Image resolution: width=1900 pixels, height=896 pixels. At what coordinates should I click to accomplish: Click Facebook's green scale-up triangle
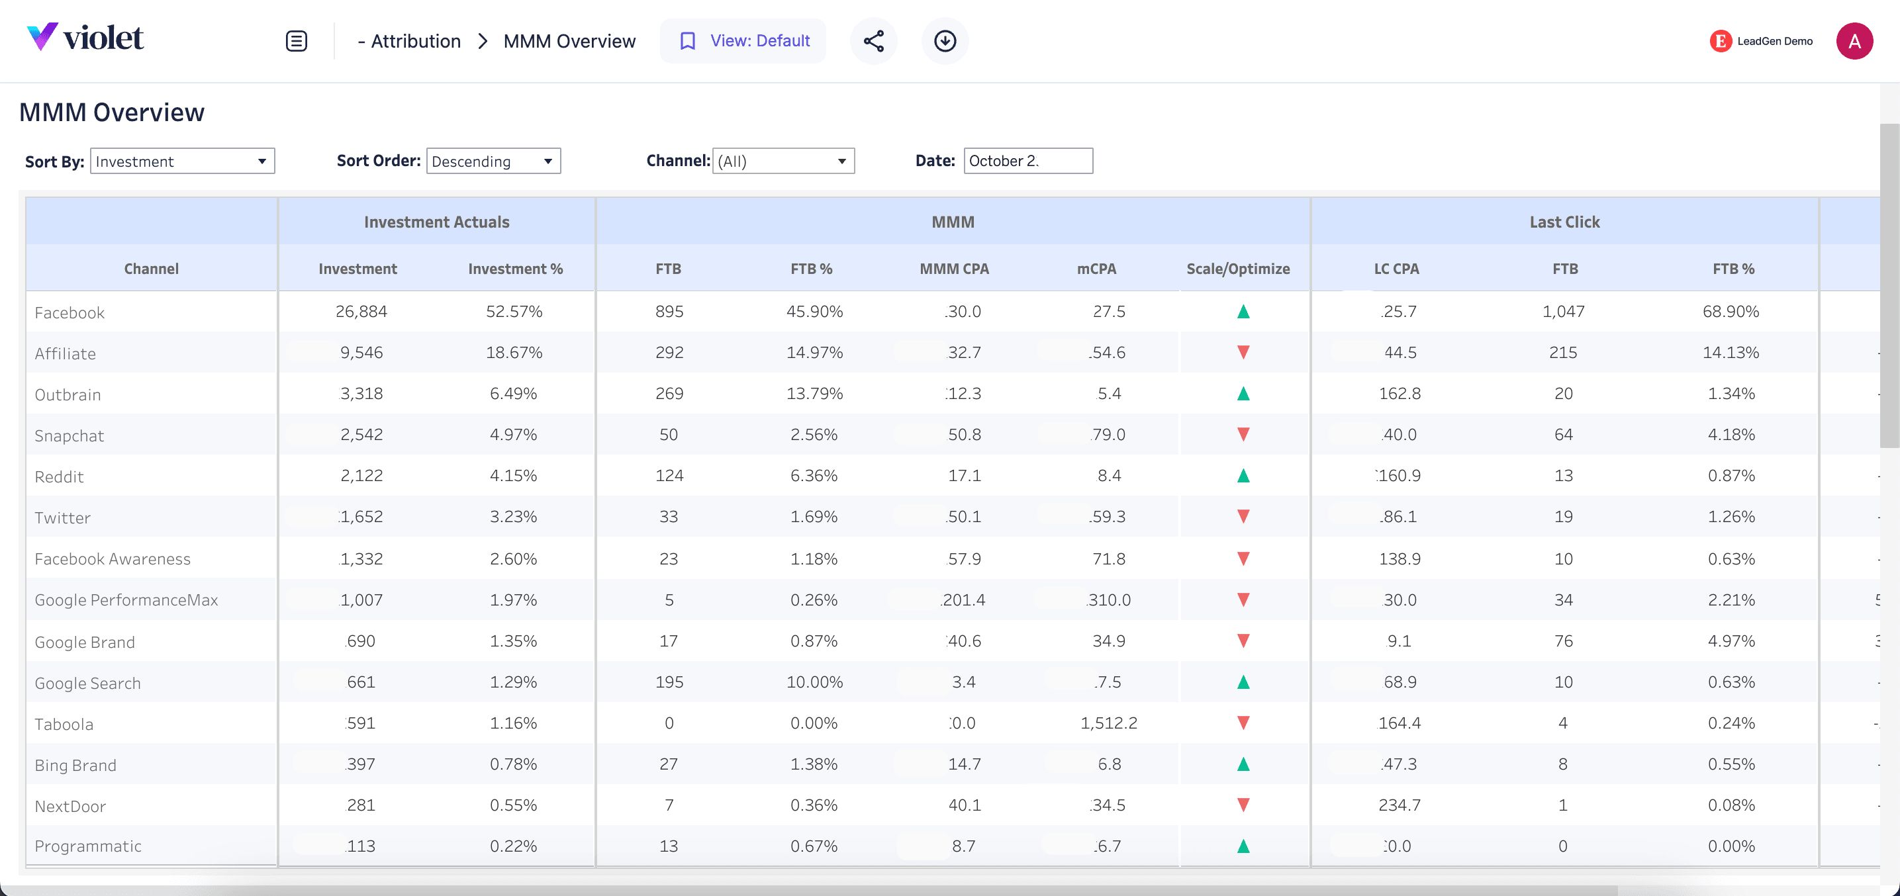click(x=1243, y=312)
